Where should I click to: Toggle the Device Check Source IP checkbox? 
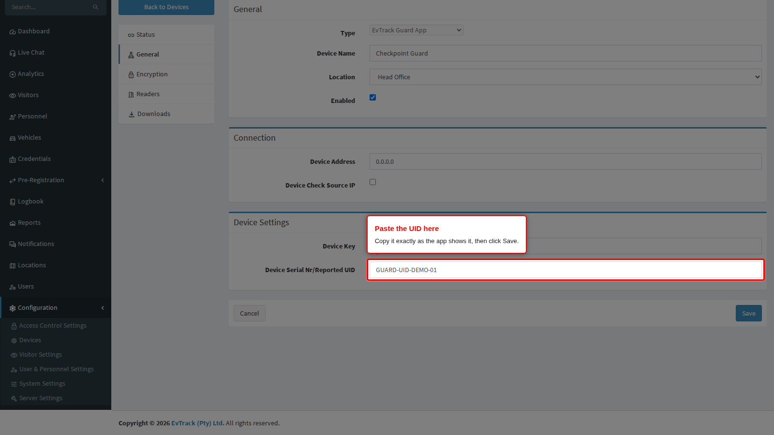(372, 182)
